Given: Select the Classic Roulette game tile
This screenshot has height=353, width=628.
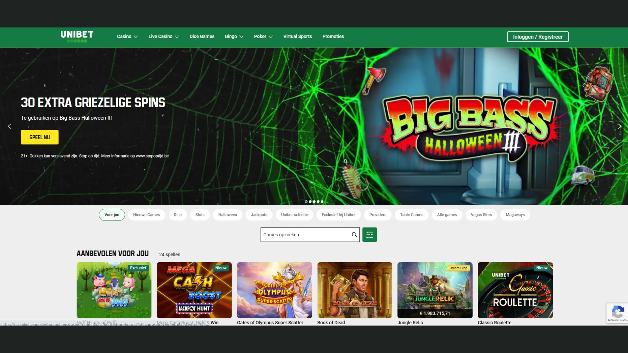Looking at the screenshot, I should [x=515, y=290].
